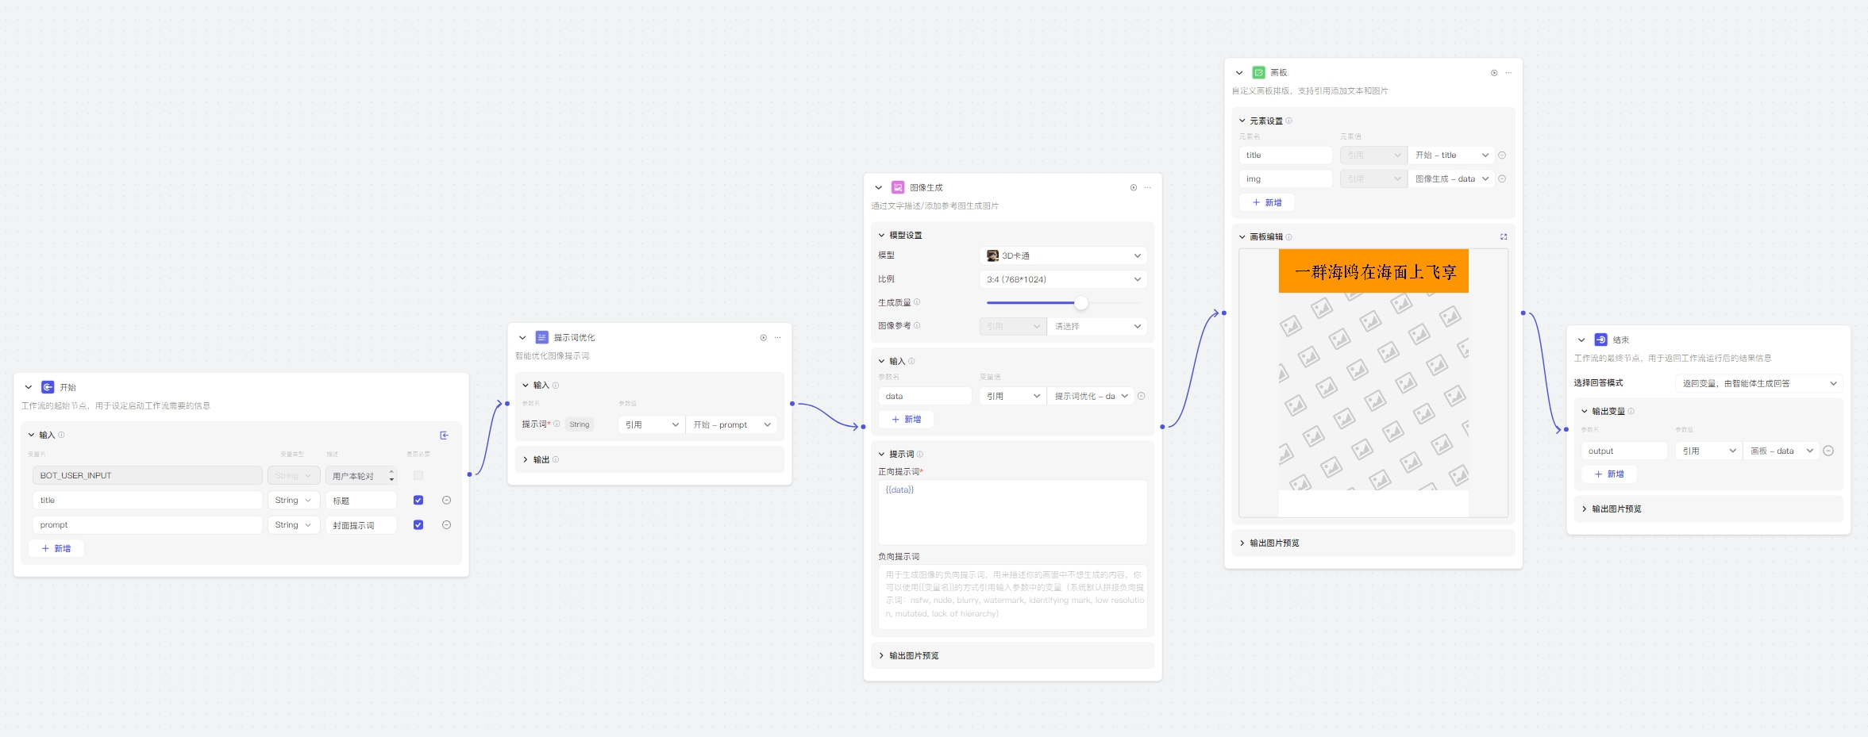Image resolution: width=1868 pixels, height=737 pixels.
Task: Click orange title banner in canvas editor
Action: pyautogui.click(x=1373, y=271)
